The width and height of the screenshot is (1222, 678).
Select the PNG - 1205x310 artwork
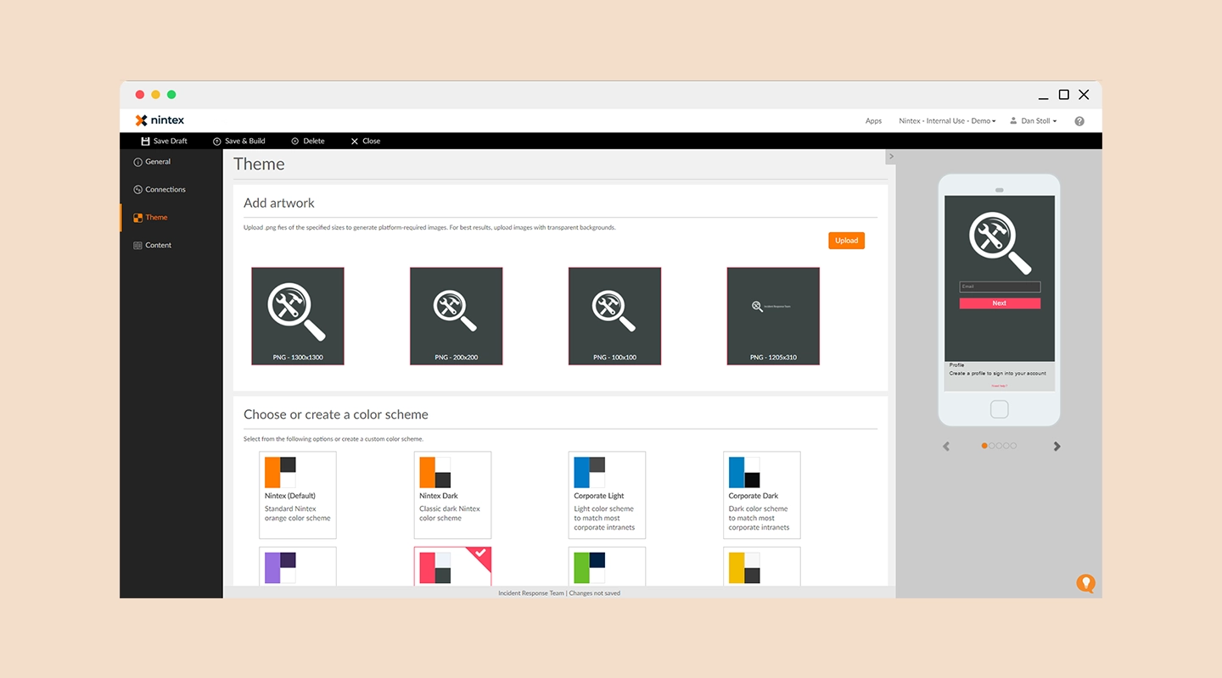coord(773,316)
